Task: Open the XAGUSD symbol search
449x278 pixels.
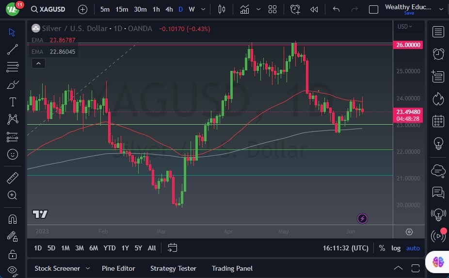Action: pos(48,9)
